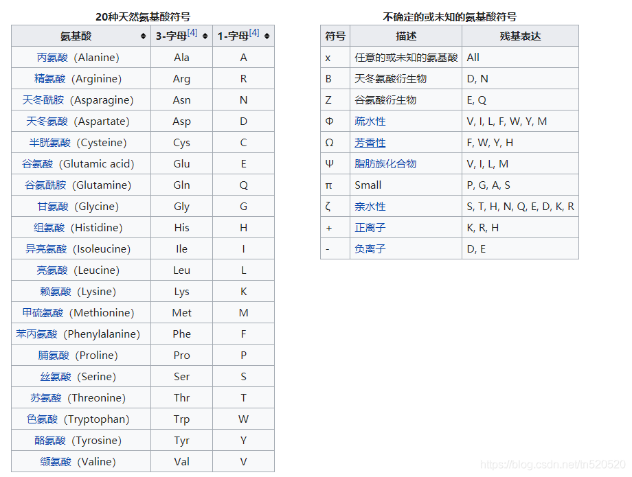Select the 'Val' three-letter code cell
The width and height of the screenshot is (632, 477).
pyautogui.click(x=182, y=462)
